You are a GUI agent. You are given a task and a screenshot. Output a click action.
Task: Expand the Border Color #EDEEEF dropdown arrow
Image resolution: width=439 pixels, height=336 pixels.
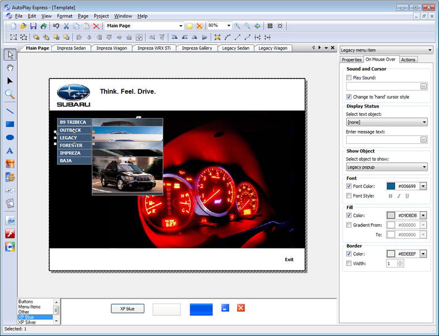[x=423, y=254]
